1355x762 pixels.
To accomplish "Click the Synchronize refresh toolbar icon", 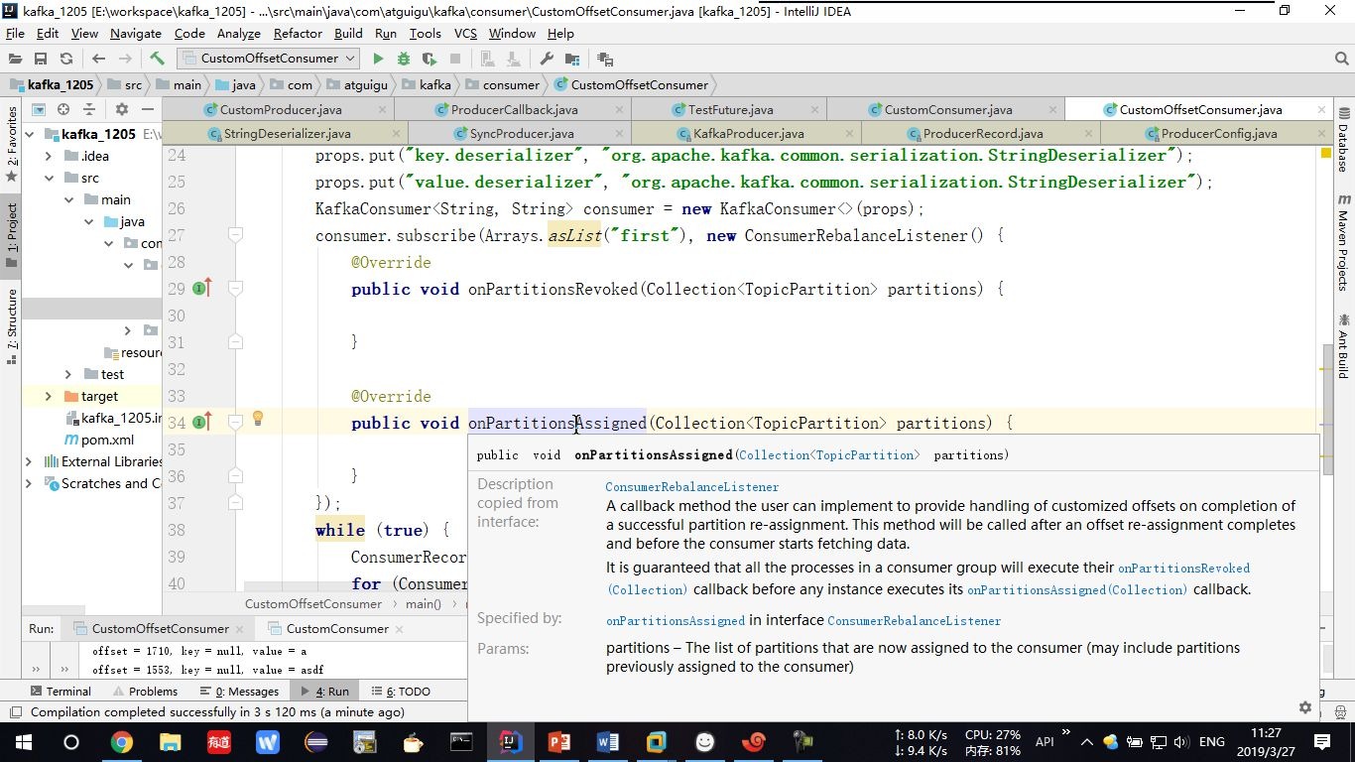I will point(66,59).
